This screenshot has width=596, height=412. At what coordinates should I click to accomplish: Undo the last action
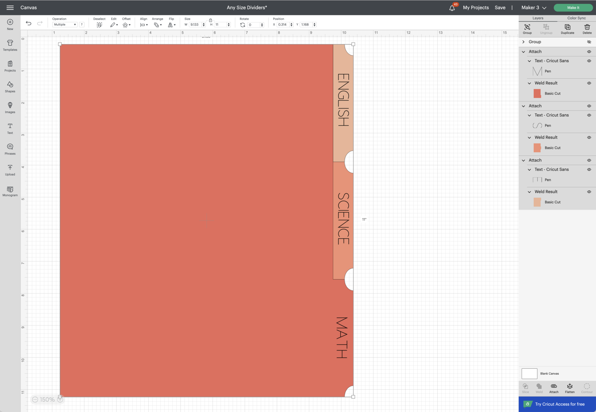click(x=29, y=23)
